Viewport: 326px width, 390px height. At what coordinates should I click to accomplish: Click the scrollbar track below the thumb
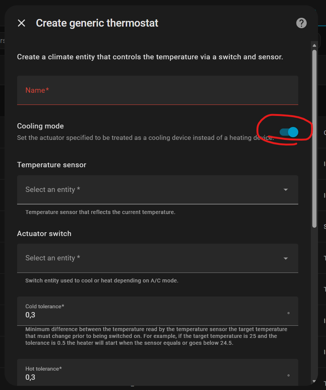[x=314, y=304]
